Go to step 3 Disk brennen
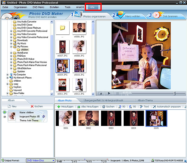Viewport: 187px width, 163px height. tap(165, 15)
